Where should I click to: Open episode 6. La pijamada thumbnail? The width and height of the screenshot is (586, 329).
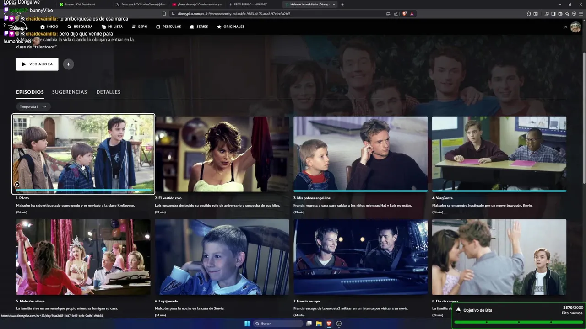click(222, 257)
